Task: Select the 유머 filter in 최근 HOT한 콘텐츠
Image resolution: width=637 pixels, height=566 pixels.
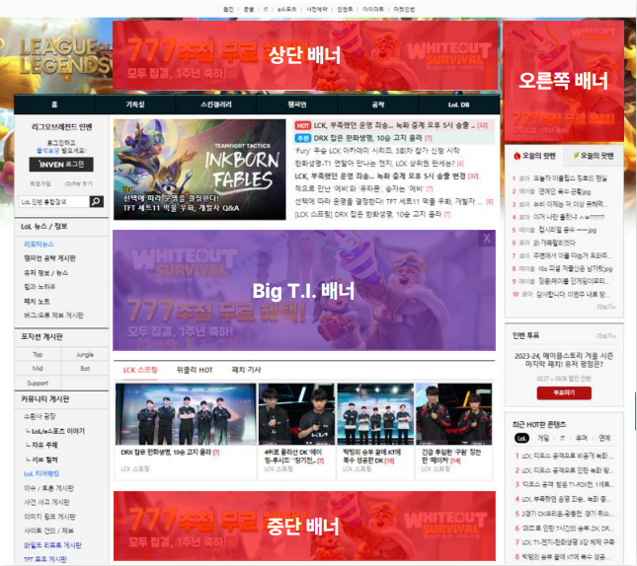Action: tap(582, 438)
